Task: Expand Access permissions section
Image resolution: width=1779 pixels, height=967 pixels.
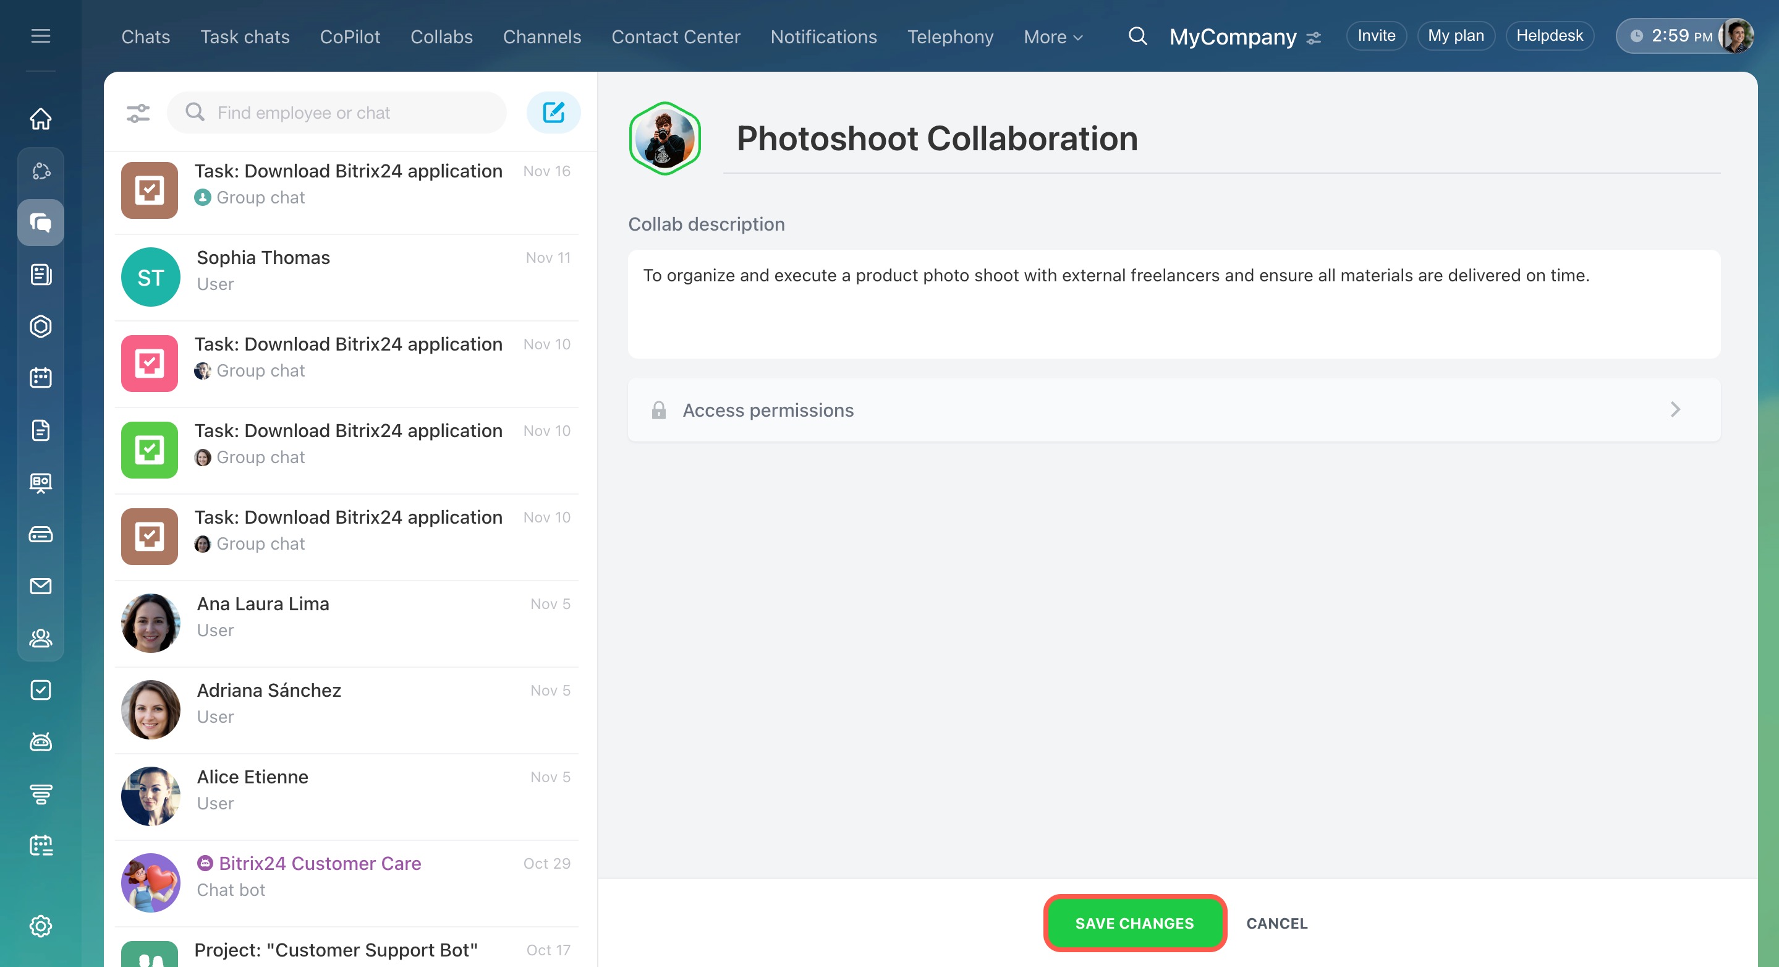Action: click(1173, 409)
